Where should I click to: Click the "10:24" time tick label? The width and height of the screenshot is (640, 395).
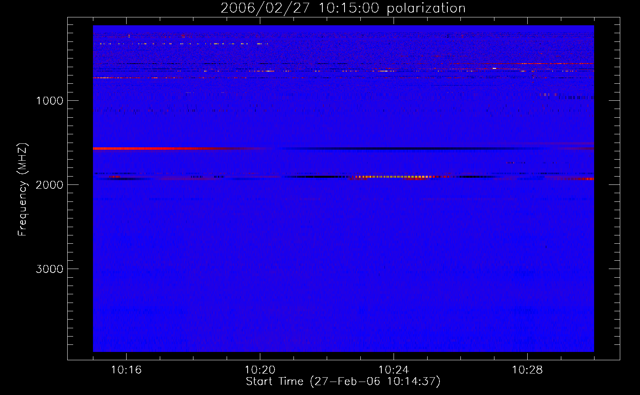pos(394,370)
